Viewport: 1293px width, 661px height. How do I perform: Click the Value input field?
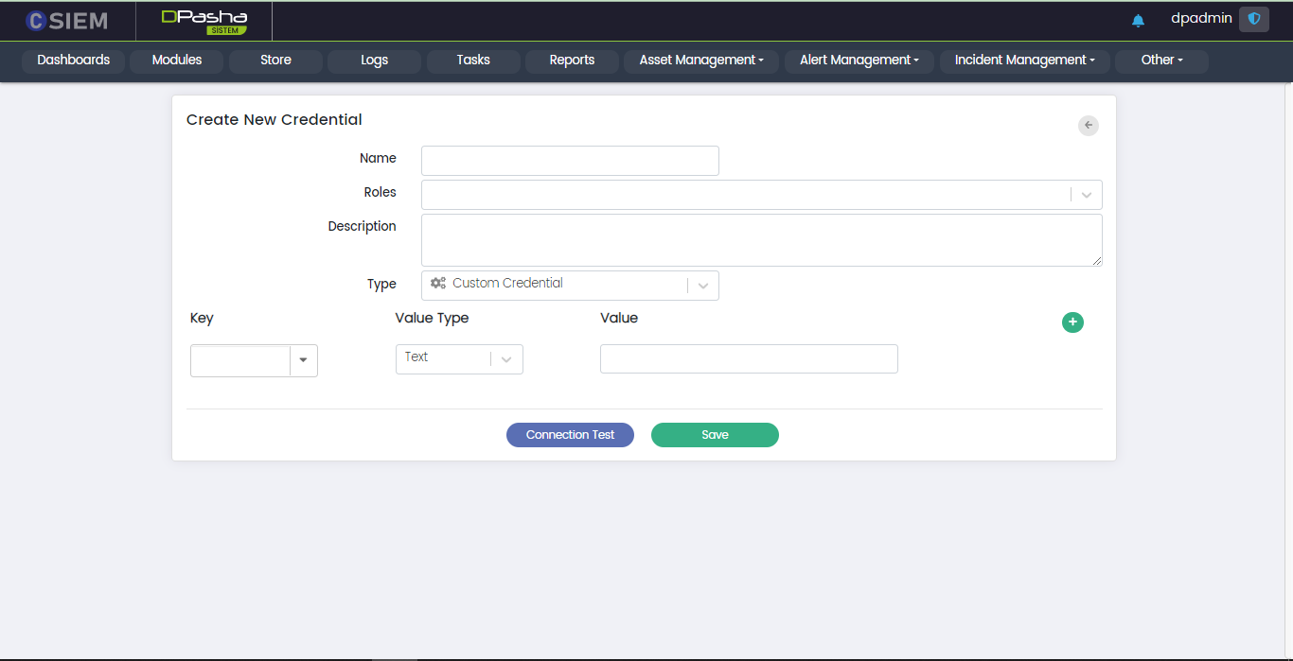[749, 359]
